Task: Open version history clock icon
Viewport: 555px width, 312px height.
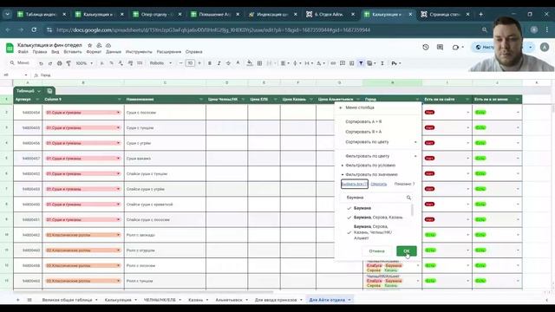Action: pyautogui.click(x=426, y=47)
